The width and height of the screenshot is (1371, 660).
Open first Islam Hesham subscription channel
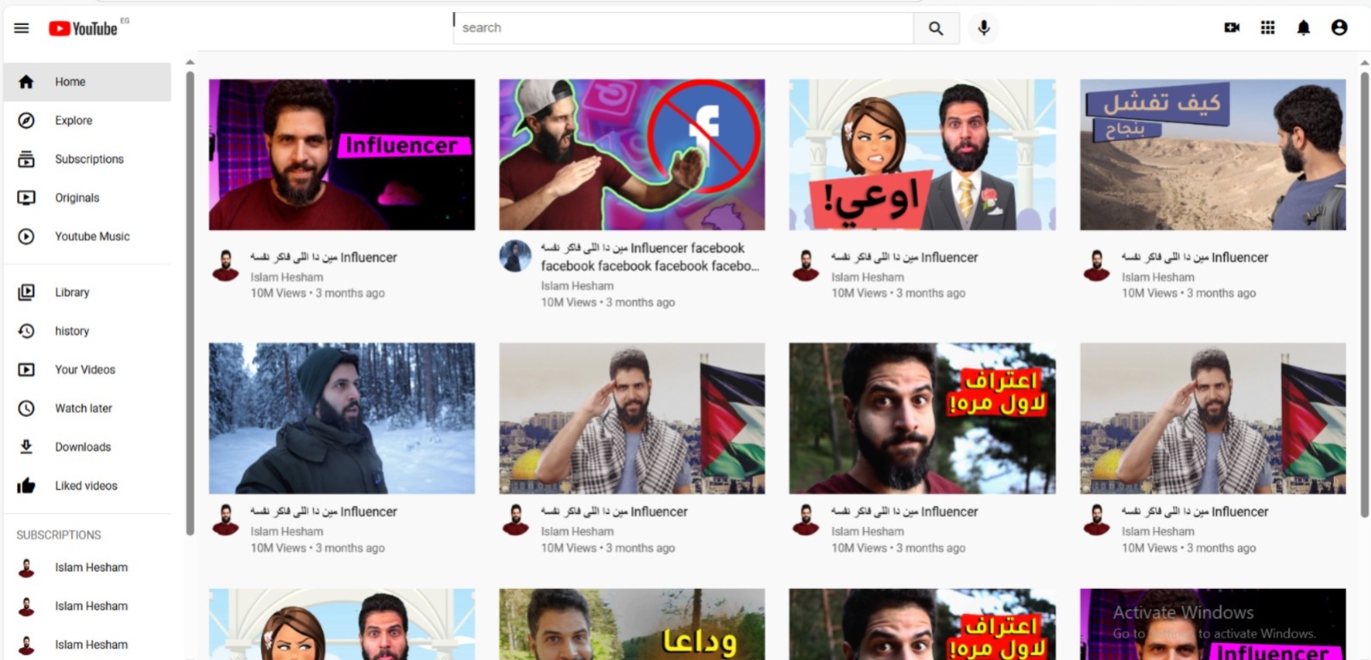tap(90, 567)
